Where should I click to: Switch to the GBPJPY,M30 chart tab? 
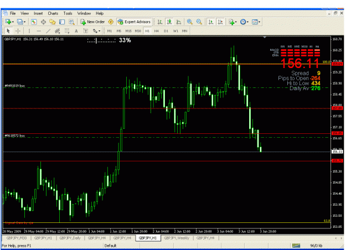click(x=16, y=238)
